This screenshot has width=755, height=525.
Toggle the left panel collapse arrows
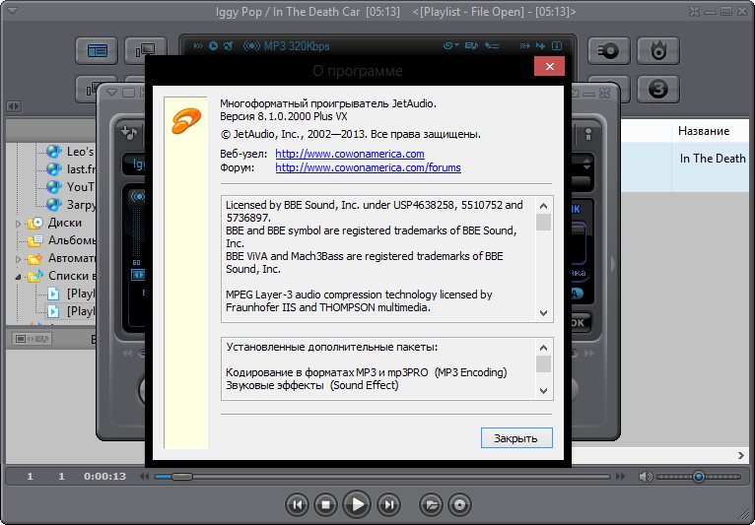coord(14,105)
